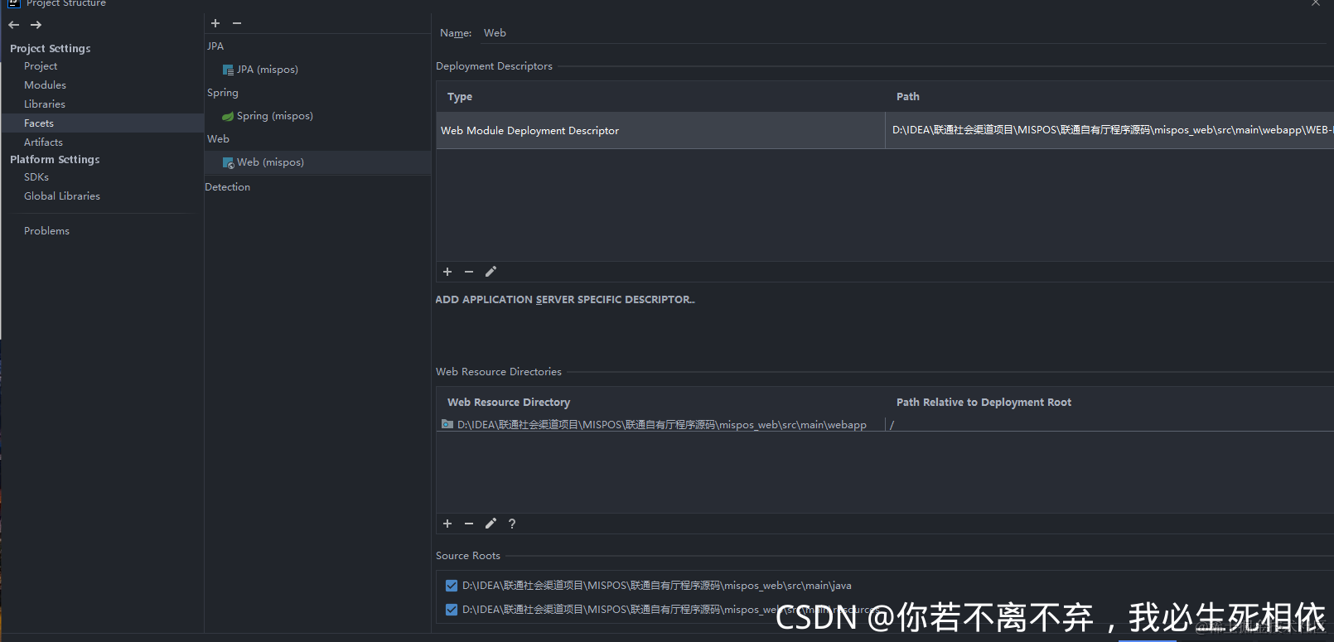This screenshot has width=1334, height=642.
Task: Open Global Libraries settings
Action: [x=62, y=196]
